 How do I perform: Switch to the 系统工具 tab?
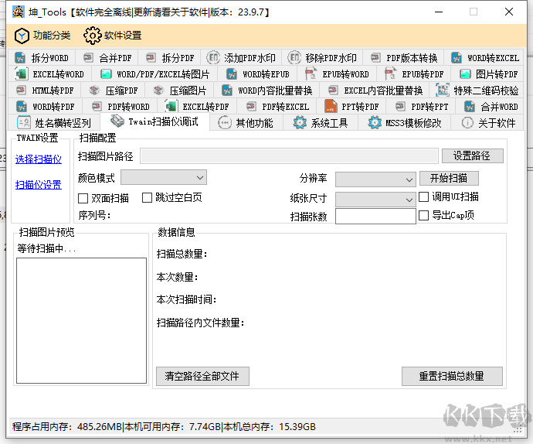point(321,123)
